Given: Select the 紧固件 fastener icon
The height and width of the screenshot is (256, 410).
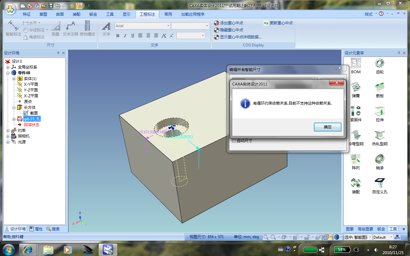Looking at the screenshot, I should [x=356, y=111].
